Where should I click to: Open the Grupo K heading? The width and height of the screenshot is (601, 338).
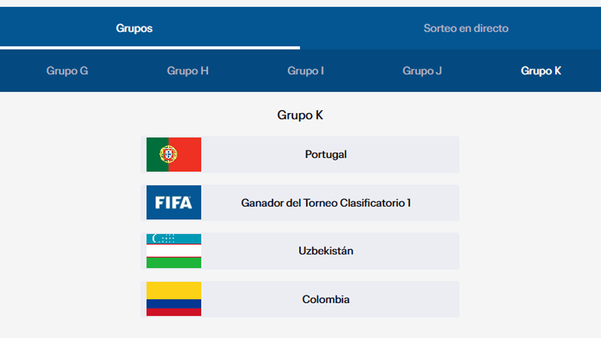pos(300,115)
